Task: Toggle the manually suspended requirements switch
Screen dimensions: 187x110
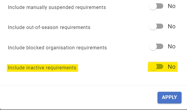Action: click(156, 6)
